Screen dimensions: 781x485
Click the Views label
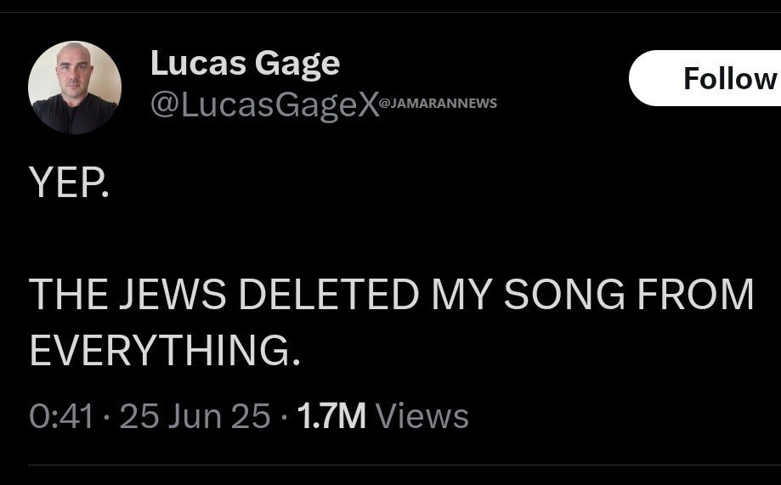(x=422, y=416)
